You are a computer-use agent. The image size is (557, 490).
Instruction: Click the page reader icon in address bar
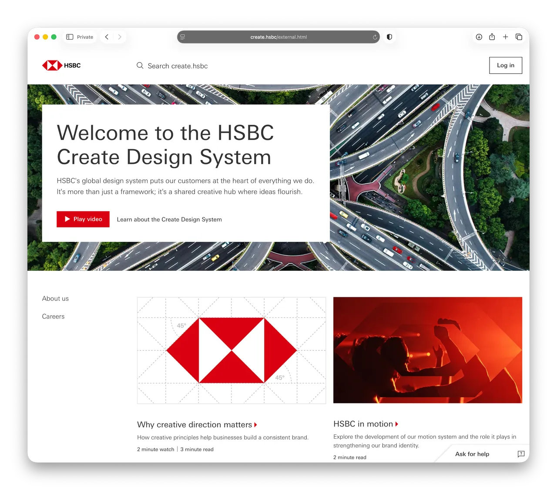[x=183, y=37]
